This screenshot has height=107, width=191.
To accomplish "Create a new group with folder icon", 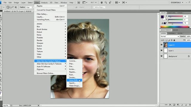I will [182, 105].
